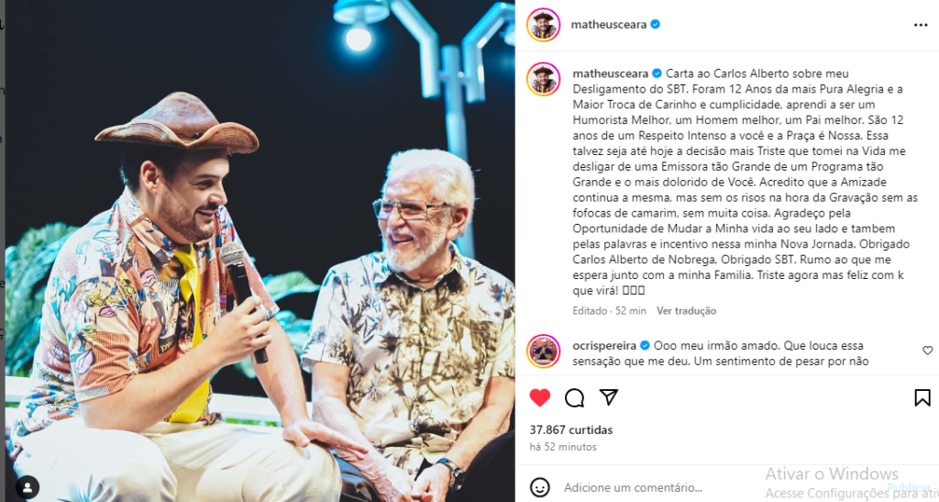Share the post via paper plane icon
The height and width of the screenshot is (502, 939).
609,397
